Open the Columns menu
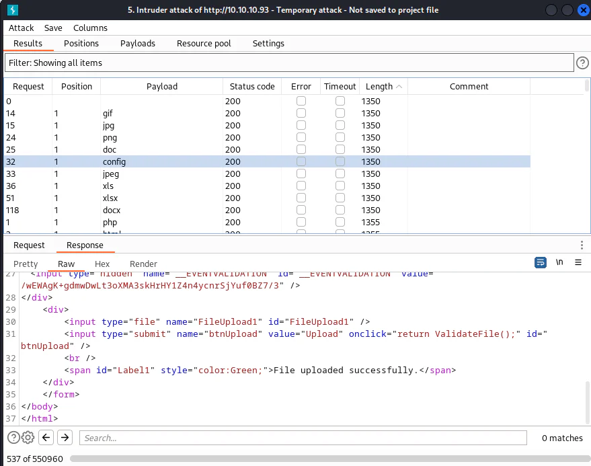 (x=91, y=28)
